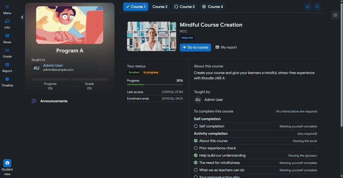Image resolution: width=343 pixels, height=178 pixels.
Task: Select the Course 1 tab
Action: 135,7
